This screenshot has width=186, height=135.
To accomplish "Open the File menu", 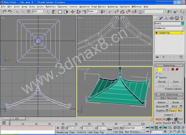I will (3, 7).
